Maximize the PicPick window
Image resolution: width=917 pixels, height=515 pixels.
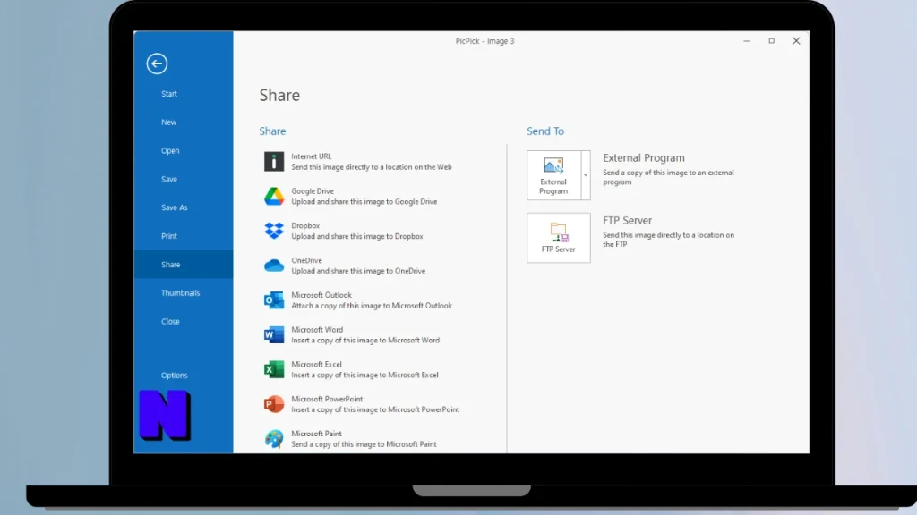[771, 41]
